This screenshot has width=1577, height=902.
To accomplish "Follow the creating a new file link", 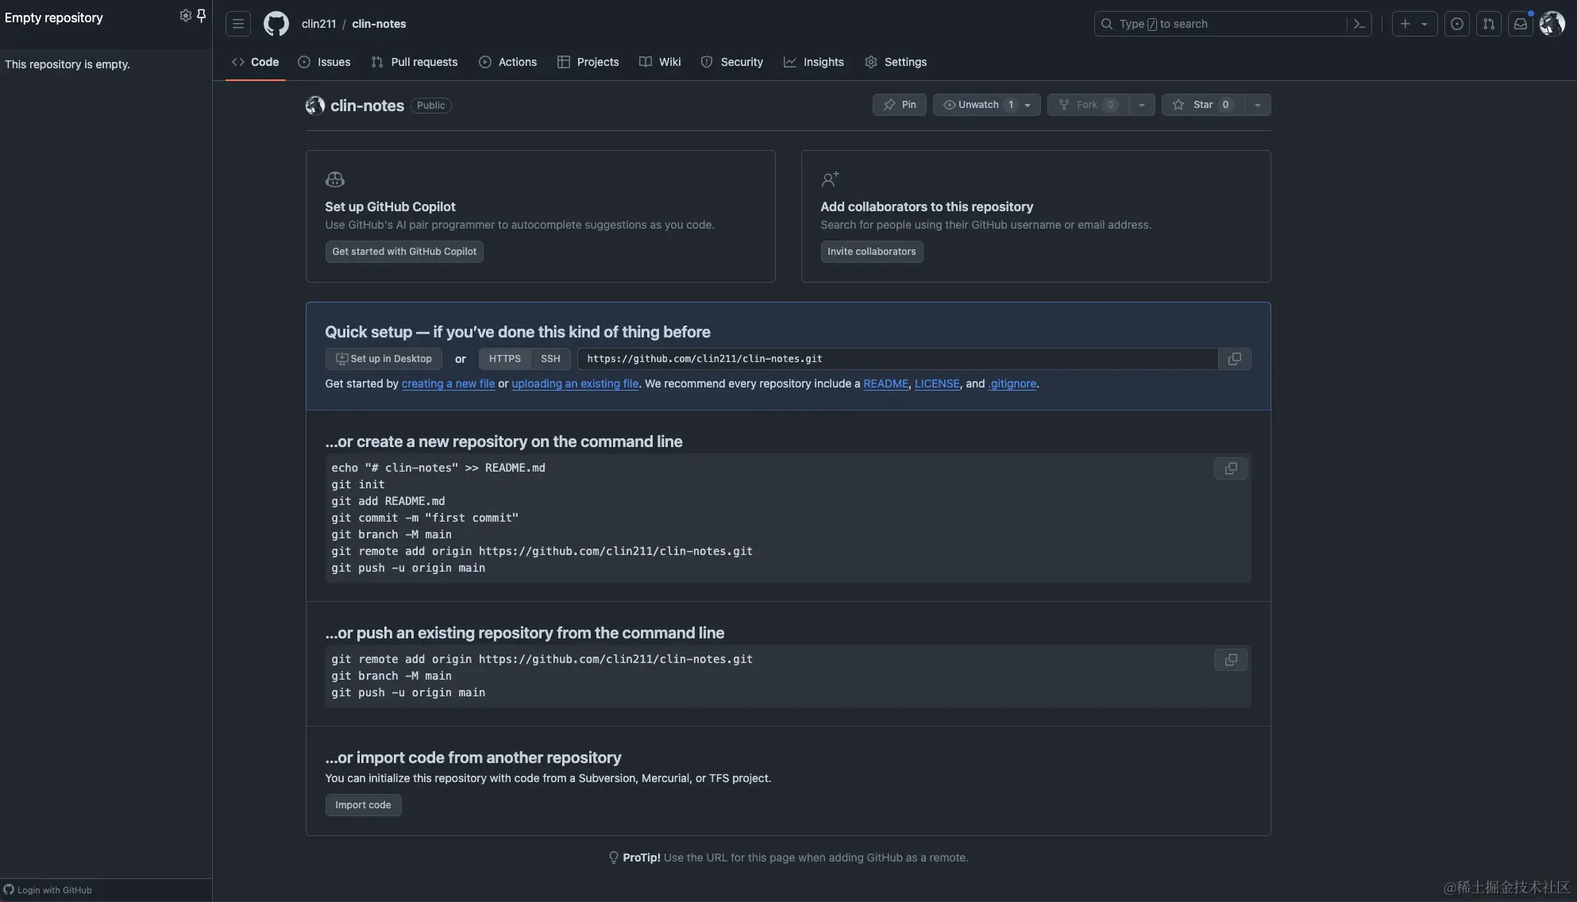I will click(448, 384).
